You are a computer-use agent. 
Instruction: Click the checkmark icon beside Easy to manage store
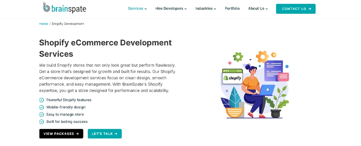pos(41,114)
